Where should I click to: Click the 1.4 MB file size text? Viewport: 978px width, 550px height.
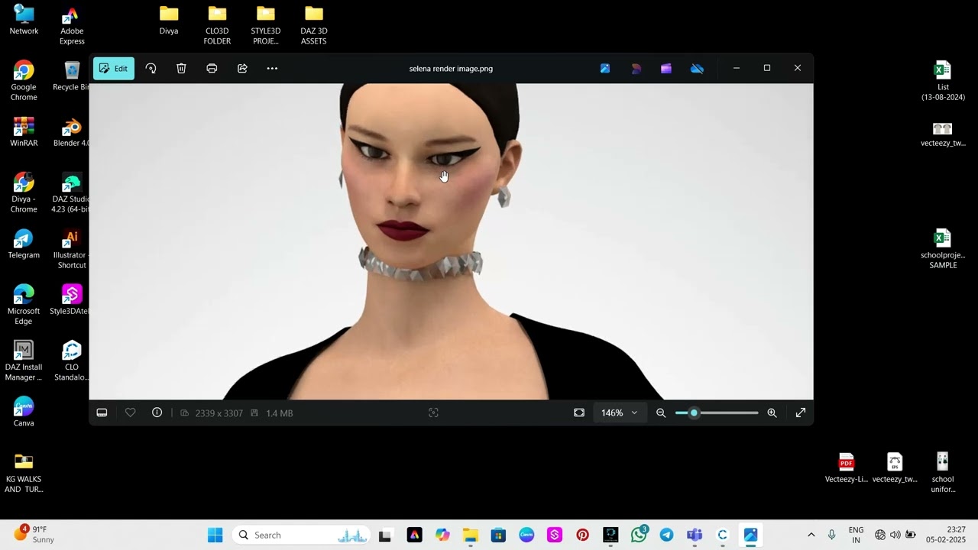279,413
